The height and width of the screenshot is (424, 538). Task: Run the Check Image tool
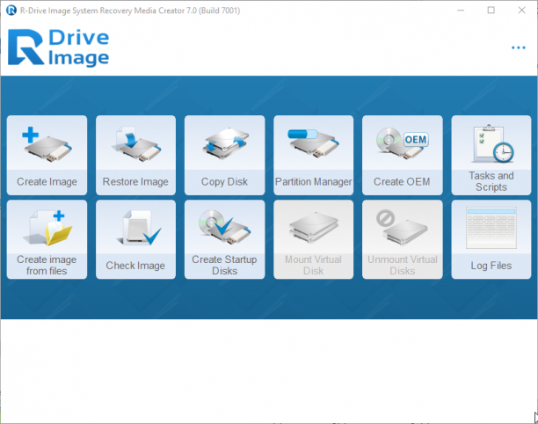click(x=135, y=239)
